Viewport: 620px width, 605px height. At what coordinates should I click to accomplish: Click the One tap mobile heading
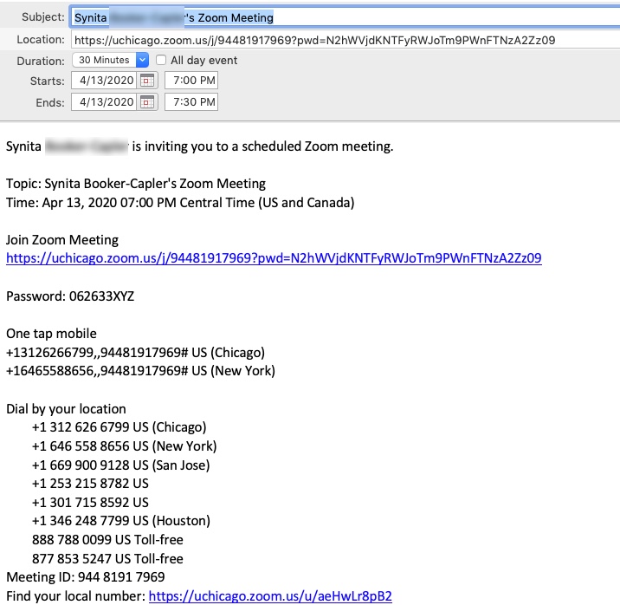point(51,334)
